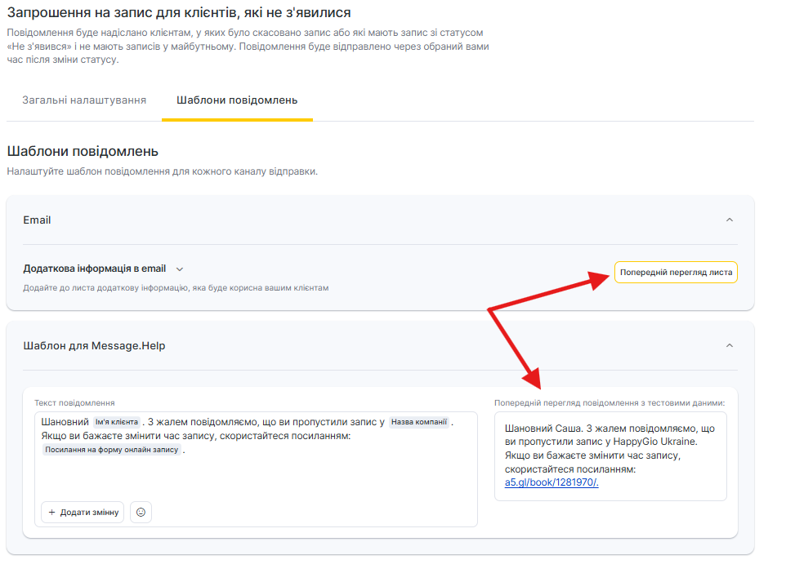Select the Шаблони повідомлень tab

(237, 100)
